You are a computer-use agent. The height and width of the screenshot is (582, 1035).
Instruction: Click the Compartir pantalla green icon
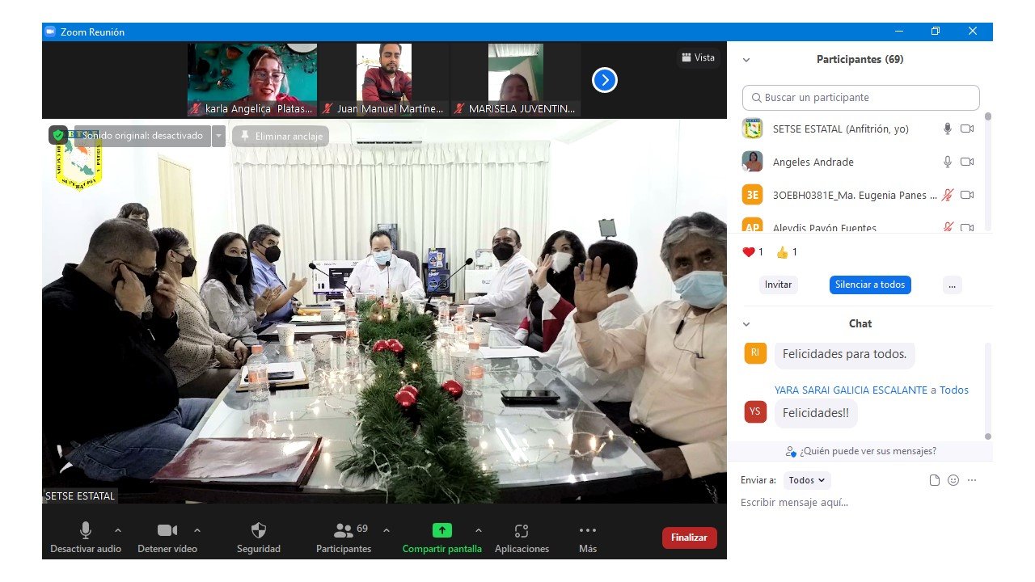pos(441,531)
